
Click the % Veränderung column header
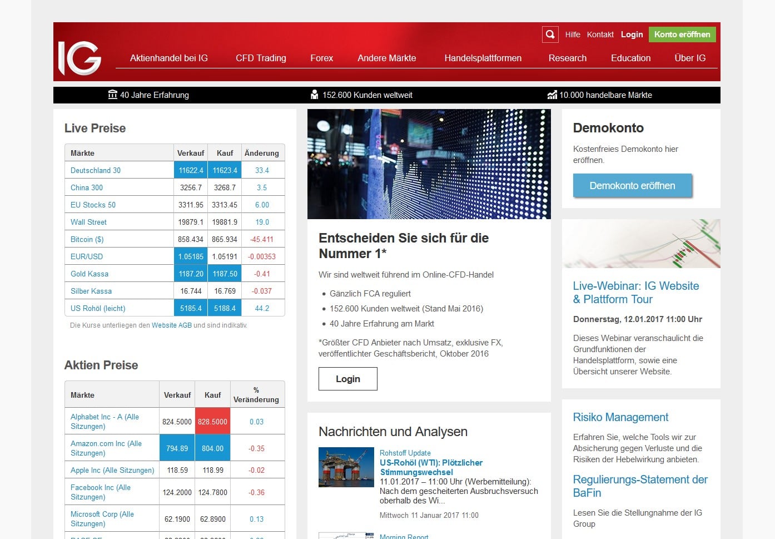(x=256, y=395)
